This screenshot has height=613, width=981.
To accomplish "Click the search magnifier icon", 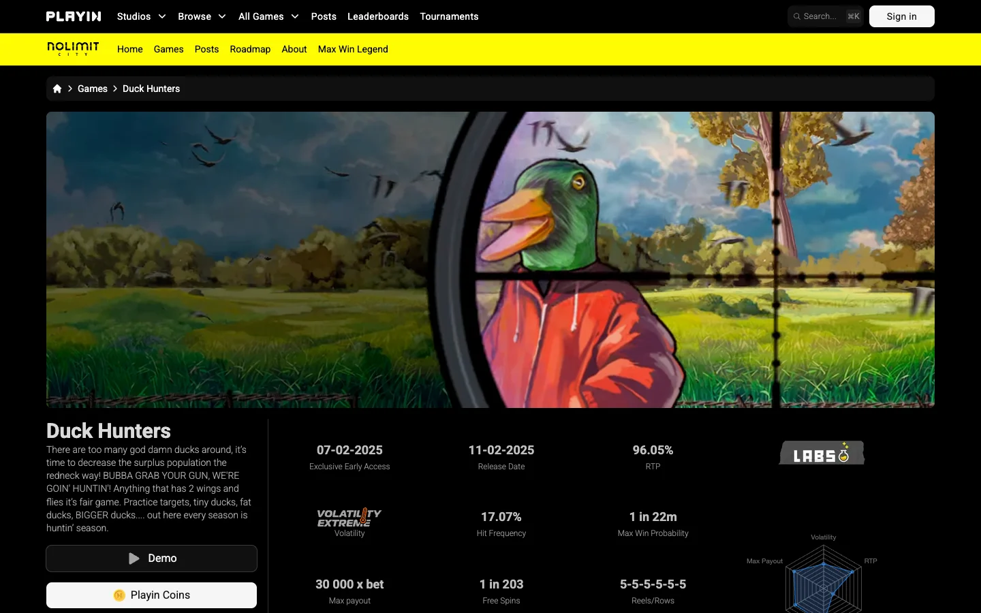I will point(796,16).
